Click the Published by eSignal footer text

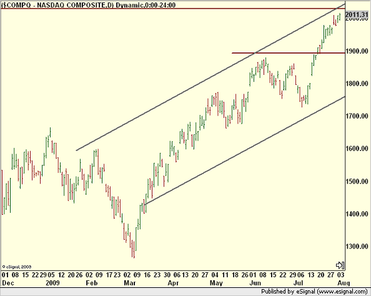click(x=314, y=292)
